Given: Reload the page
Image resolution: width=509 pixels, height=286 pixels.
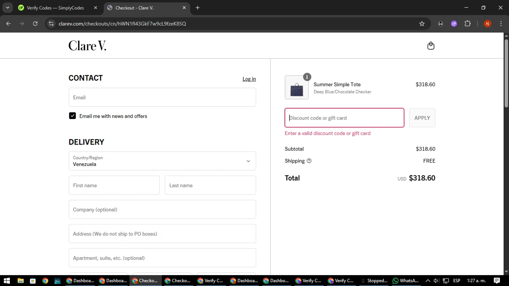Looking at the screenshot, I should (x=35, y=24).
